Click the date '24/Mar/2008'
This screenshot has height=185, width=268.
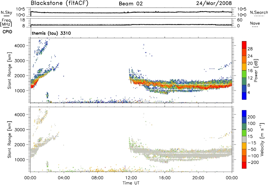(214, 3)
